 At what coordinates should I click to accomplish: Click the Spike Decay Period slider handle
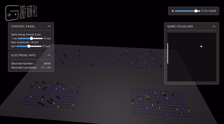(31, 39)
